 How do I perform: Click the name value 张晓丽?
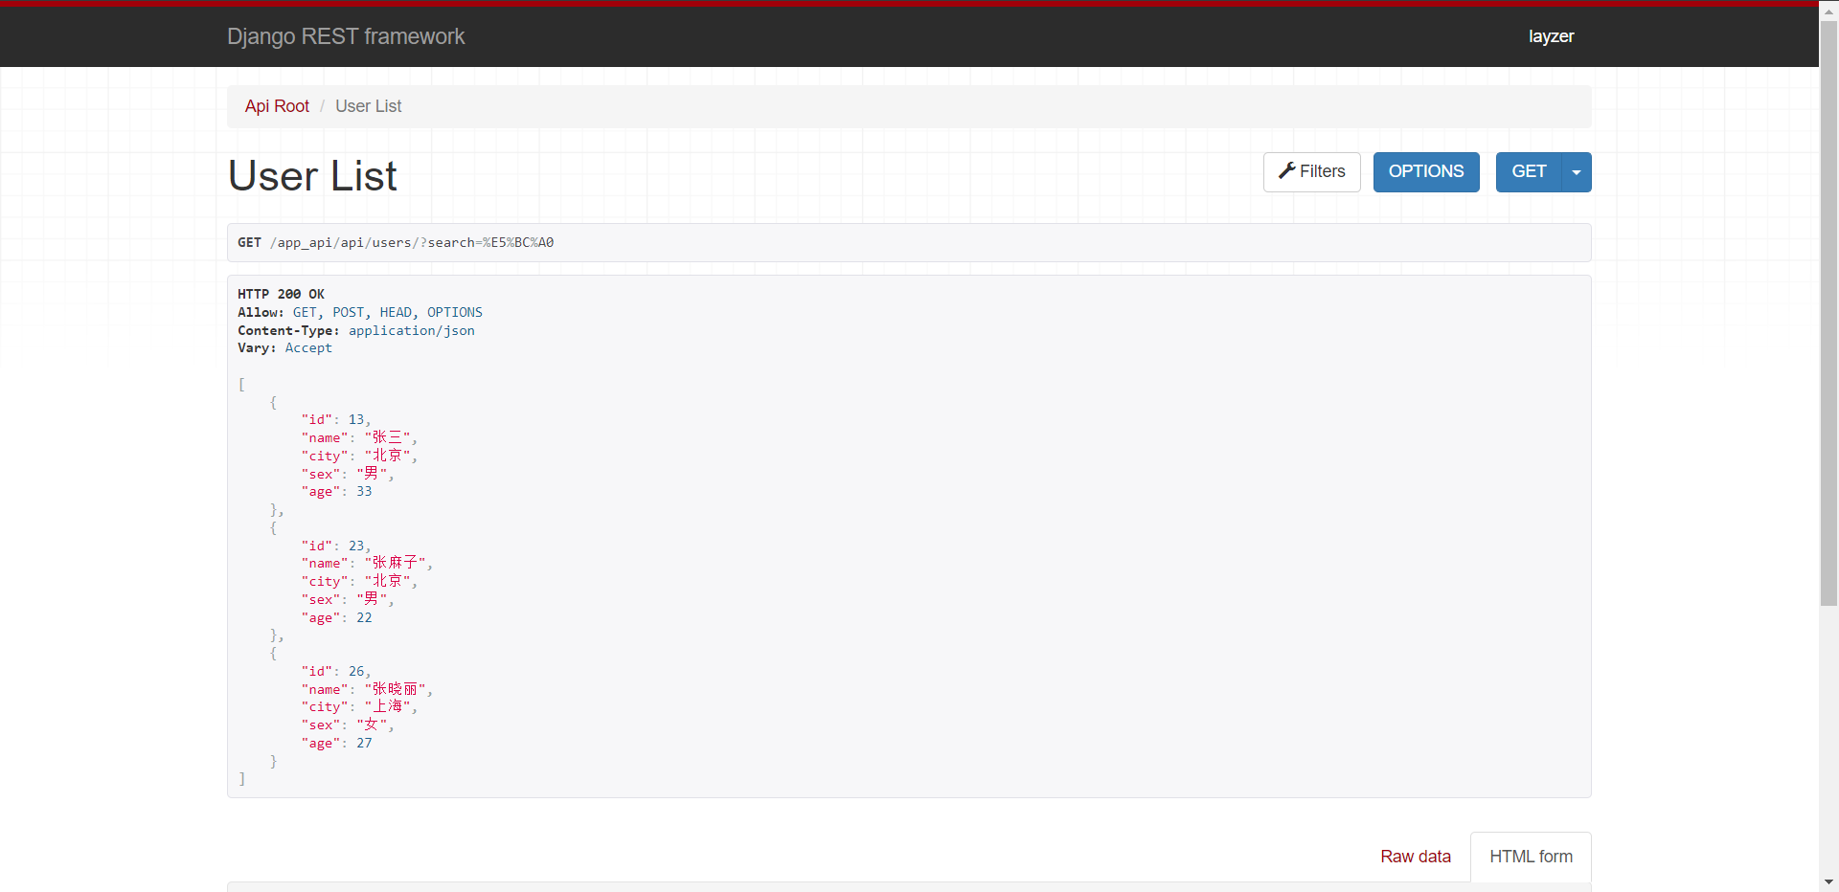pos(396,689)
